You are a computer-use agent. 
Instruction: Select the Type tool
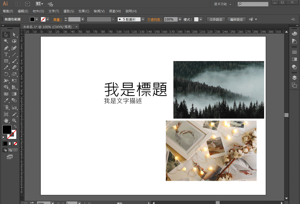pos(6,54)
